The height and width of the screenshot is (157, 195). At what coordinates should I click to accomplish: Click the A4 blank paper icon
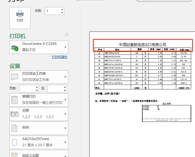click(14, 142)
